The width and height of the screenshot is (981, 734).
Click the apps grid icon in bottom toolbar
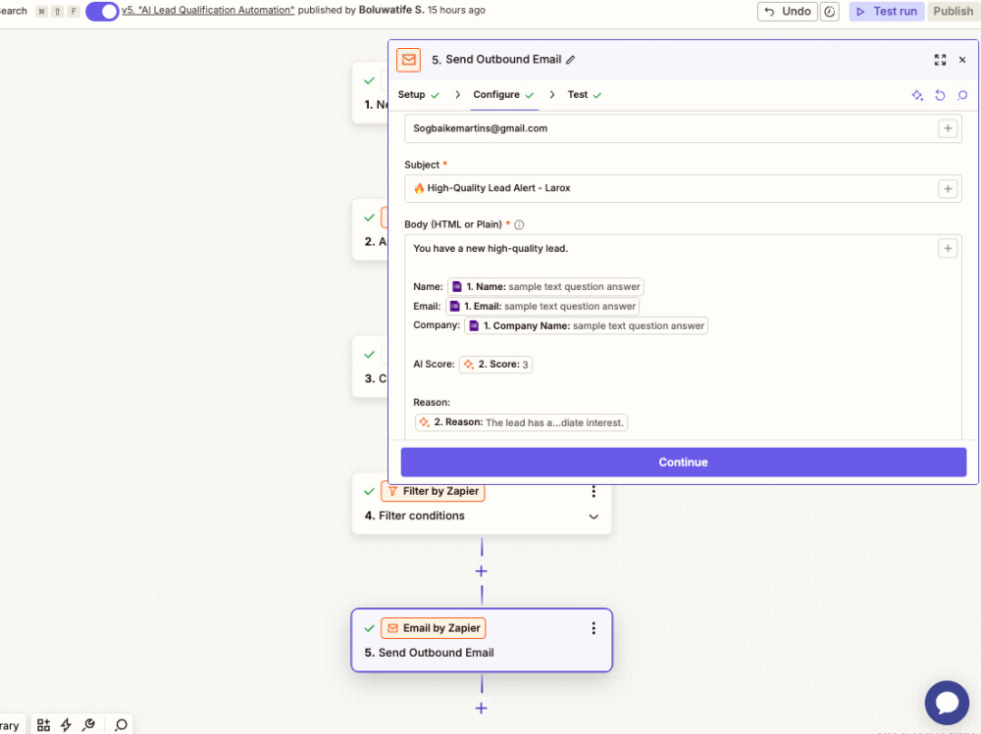pos(43,725)
